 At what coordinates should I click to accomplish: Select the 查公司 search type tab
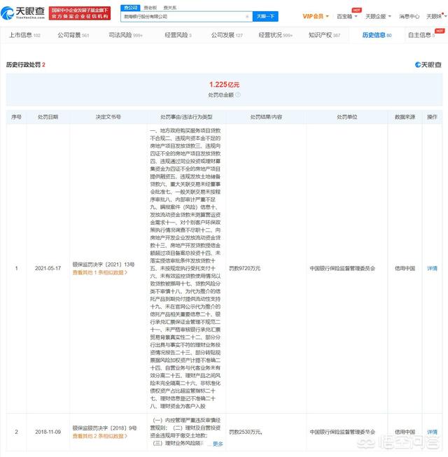click(129, 7)
